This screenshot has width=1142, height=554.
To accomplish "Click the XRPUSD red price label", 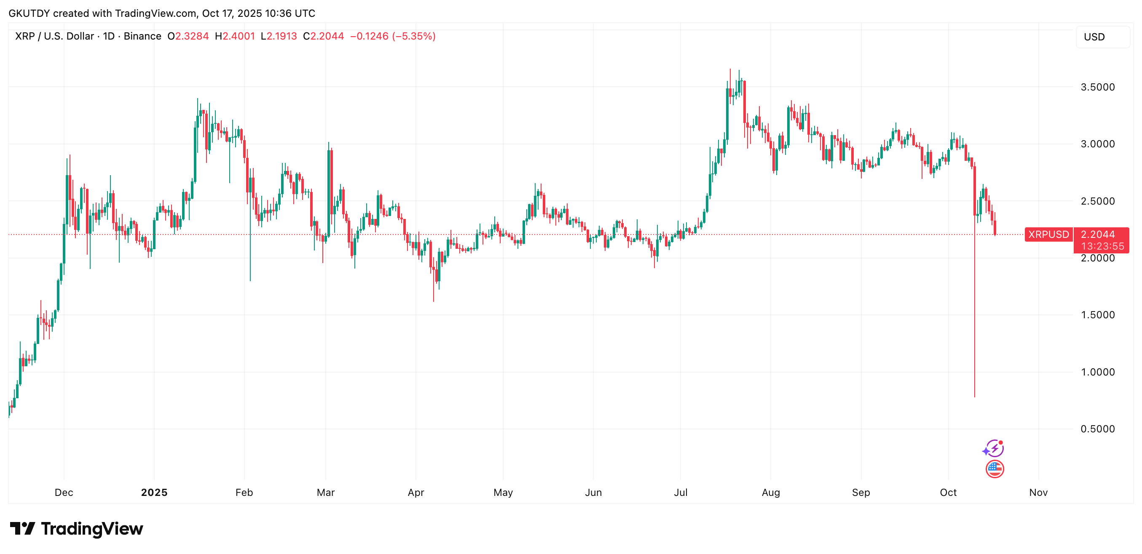I will pyautogui.click(x=1048, y=234).
